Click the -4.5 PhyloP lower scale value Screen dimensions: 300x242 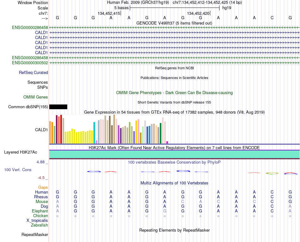[41, 178]
